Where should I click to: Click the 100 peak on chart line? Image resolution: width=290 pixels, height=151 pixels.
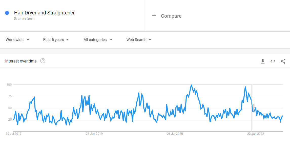click(191, 85)
